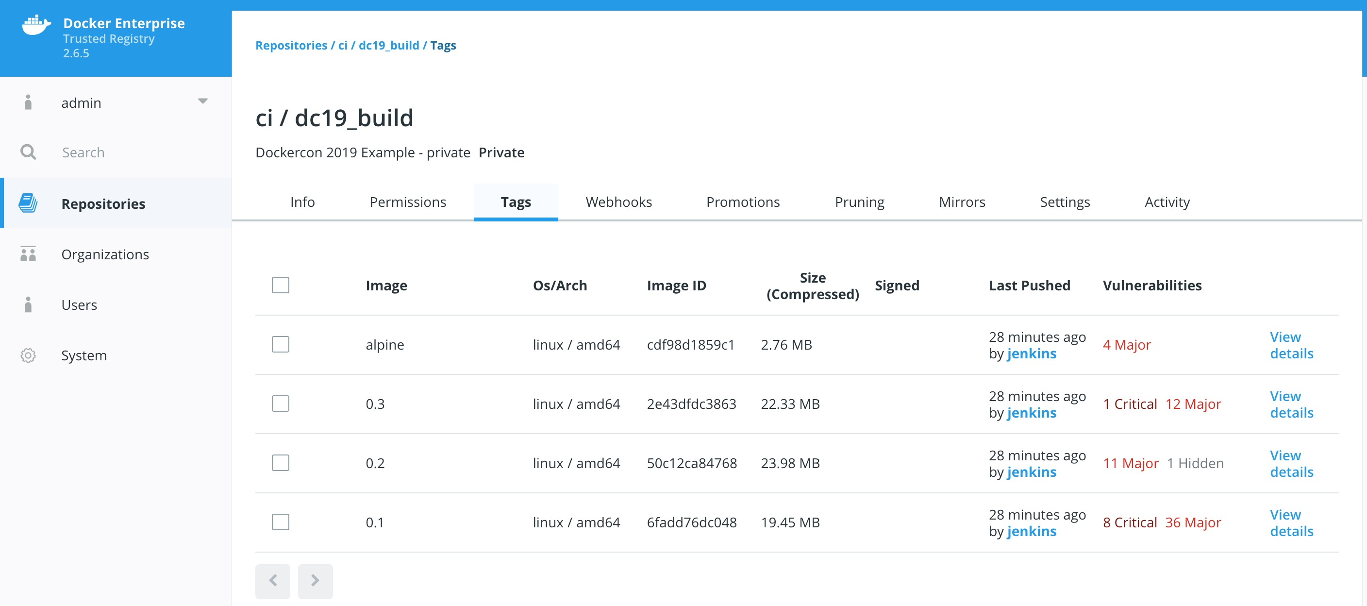Open jenkins user link on 0.3 row

(1031, 413)
